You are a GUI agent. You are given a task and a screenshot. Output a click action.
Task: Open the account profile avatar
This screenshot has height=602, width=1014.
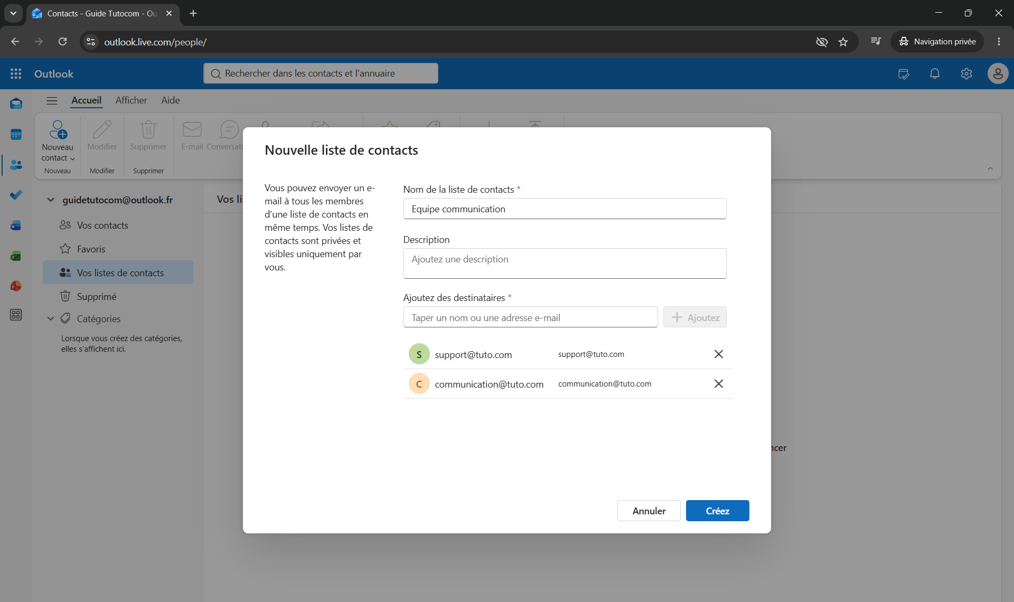[x=998, y=74]
